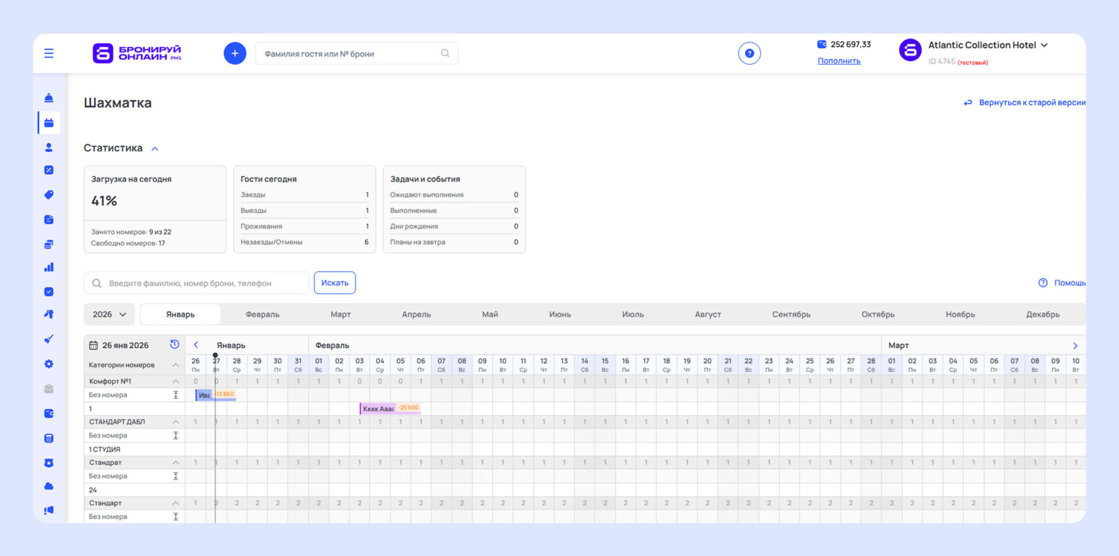Click the blue plus add-booking button
The height and width of the screenshot is (556, 1119).
(235, 54)
